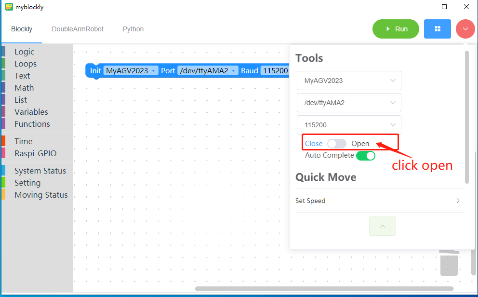The width and height of the screenshot is (478, 297).
Task: Click the workspace trash can icon
Action: point(449,263)
